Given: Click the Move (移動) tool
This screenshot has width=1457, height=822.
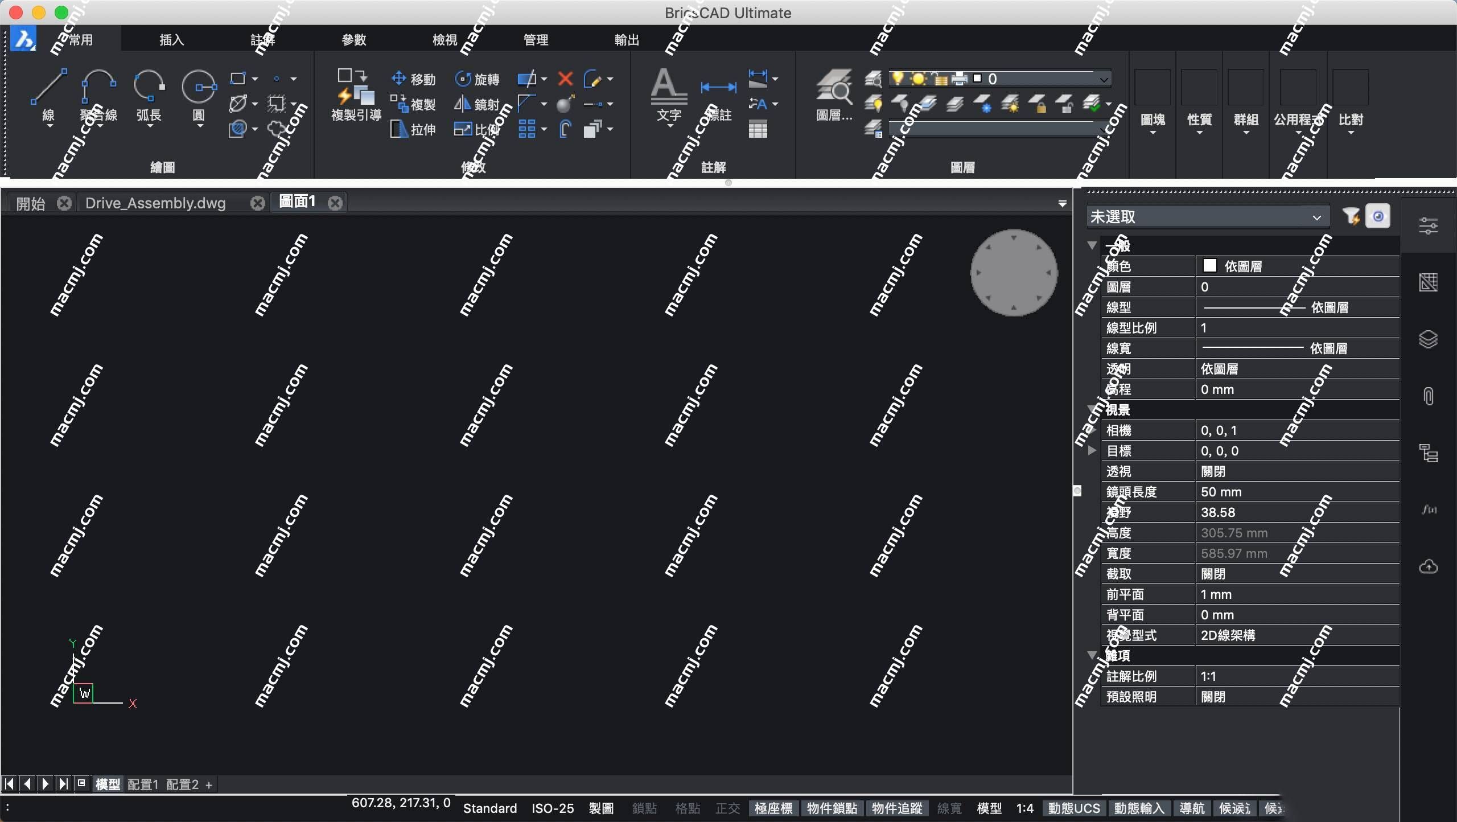Looking at the screenshot, I should tap(414, 79).
